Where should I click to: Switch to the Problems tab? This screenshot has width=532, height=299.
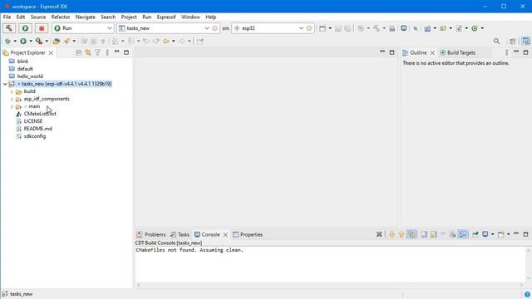coord(151,234)
